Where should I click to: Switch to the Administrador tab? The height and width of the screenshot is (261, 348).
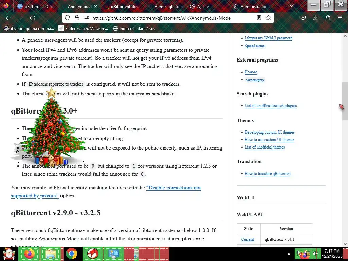point(252,7)
